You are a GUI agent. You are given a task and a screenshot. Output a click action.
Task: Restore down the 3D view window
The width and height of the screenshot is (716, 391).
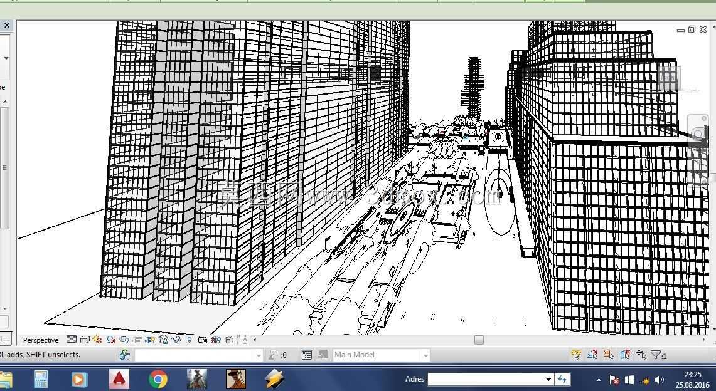[x=692, y=29]
